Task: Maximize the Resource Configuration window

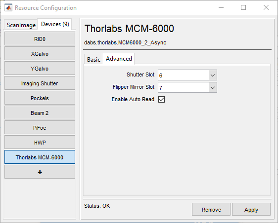Action: coord(243,7)
